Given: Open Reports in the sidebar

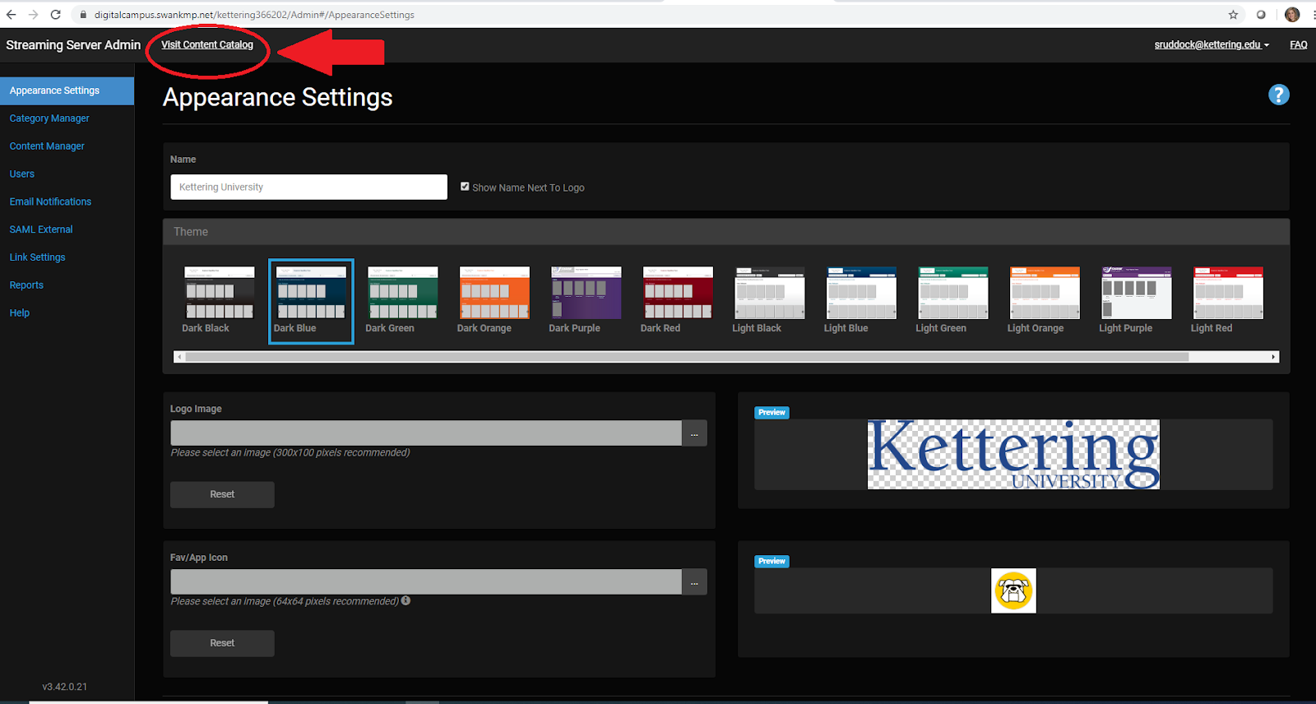Looking at the screenshot, I should coord(26,285).
